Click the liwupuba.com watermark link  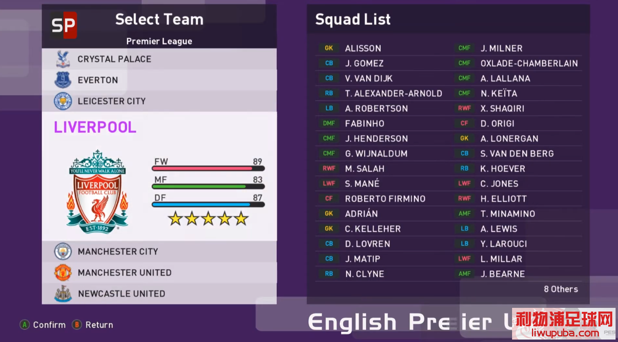coord(564,334)
